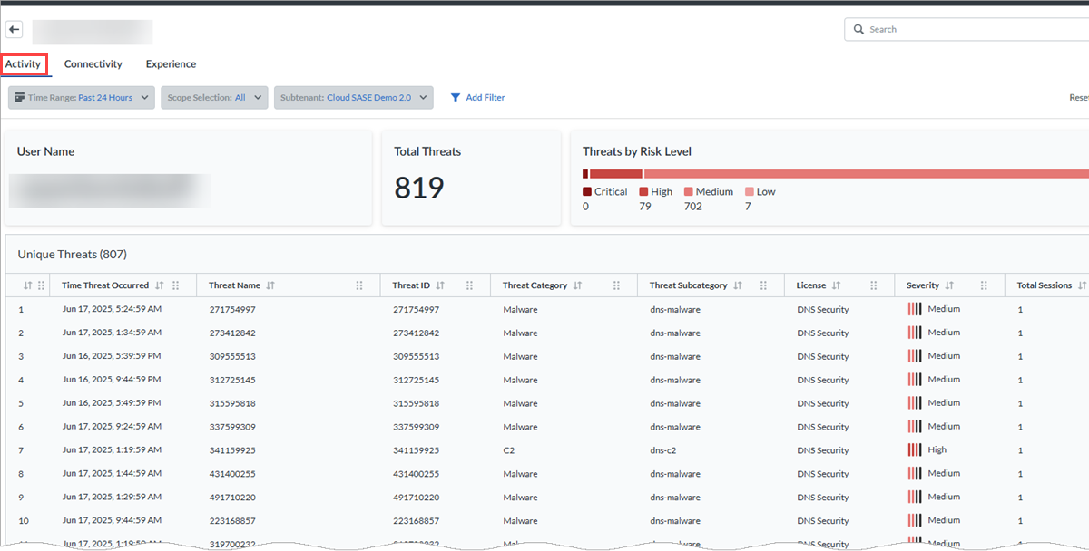
Task: Click sort icon beside Threat Name
Action: click(270, 285)
